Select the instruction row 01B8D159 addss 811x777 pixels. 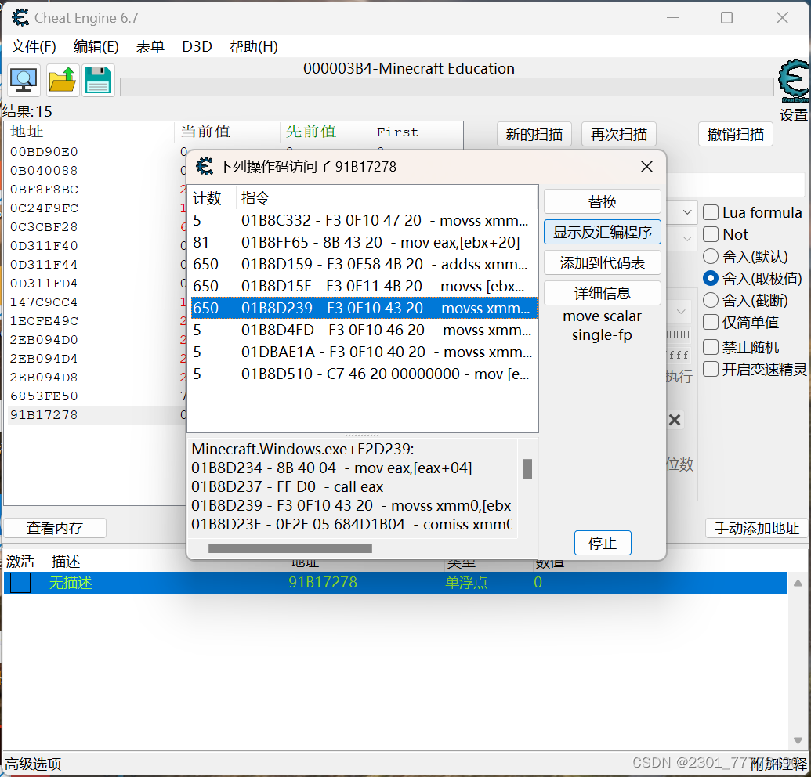coord(363,264)
